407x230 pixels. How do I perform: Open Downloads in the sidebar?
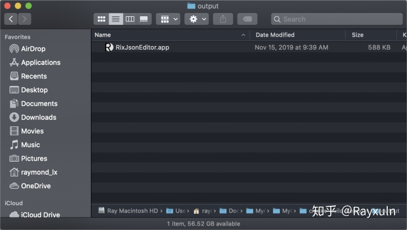click(x=33, y=117)
